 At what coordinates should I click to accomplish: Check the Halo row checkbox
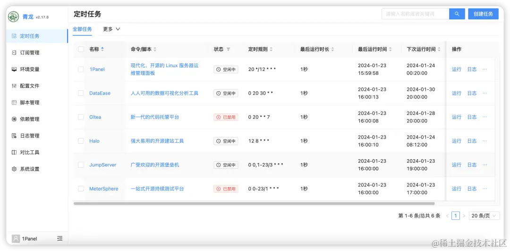81,141
